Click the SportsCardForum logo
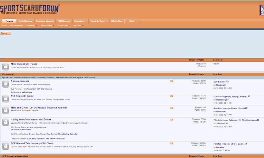 [x=30, y=9]
